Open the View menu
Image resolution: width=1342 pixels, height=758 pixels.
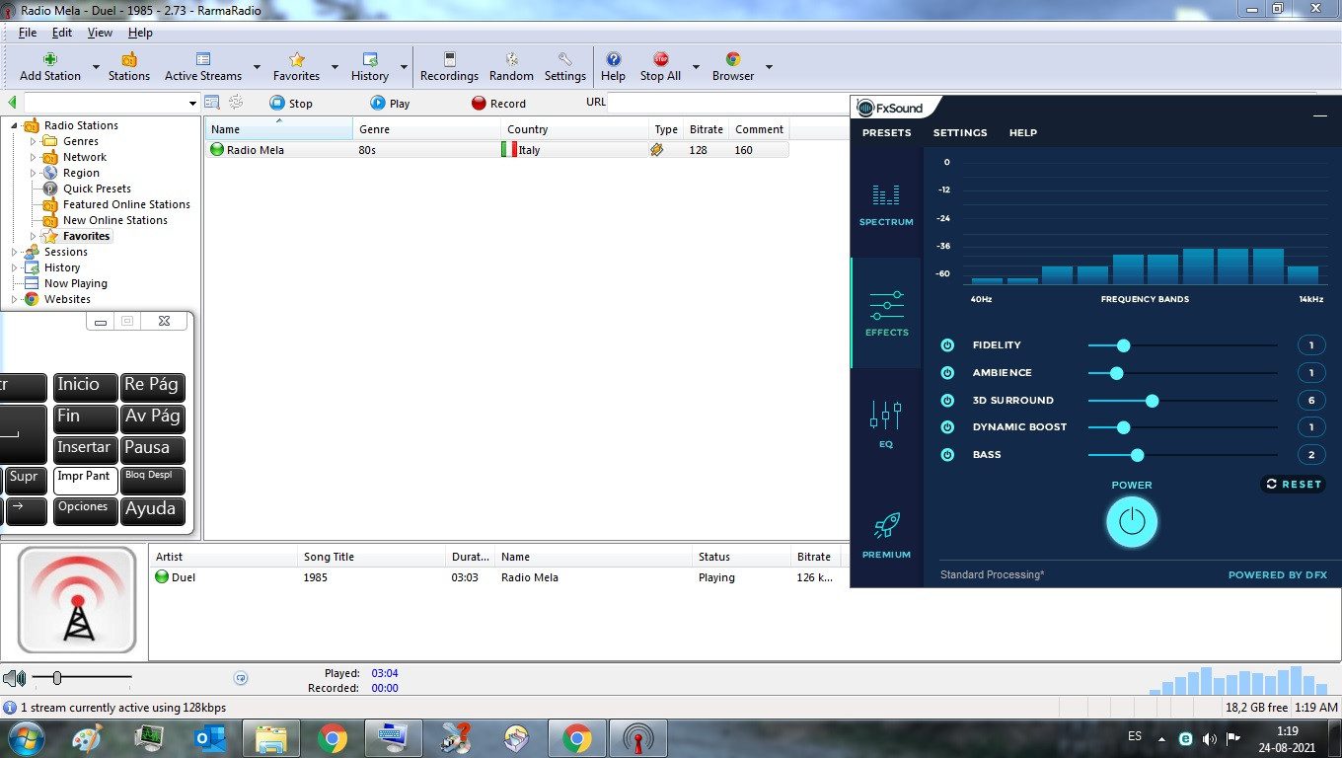[100, 33]
